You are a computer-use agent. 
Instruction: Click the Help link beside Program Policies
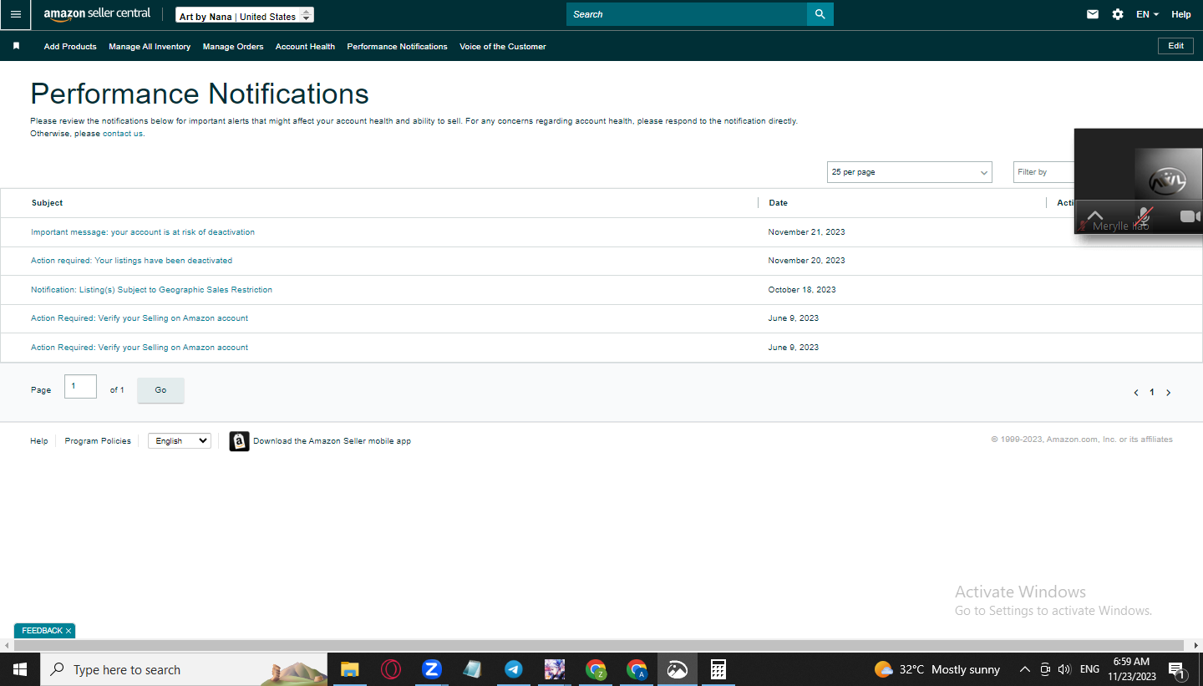tap(39, 441)
